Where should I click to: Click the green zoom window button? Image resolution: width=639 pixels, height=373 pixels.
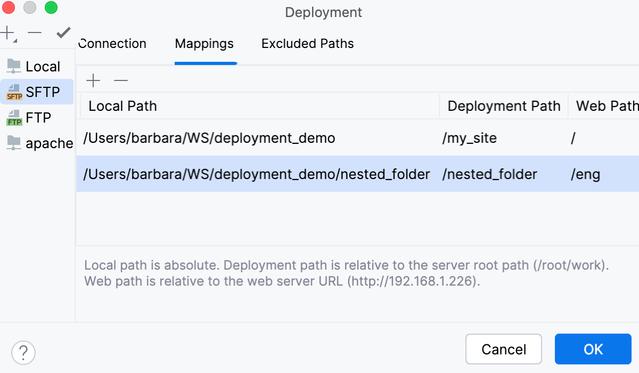click(51, 8)
